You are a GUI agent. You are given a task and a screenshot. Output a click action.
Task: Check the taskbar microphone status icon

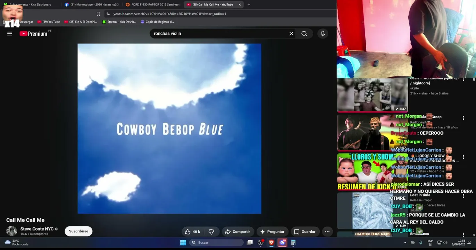[420, 243]
